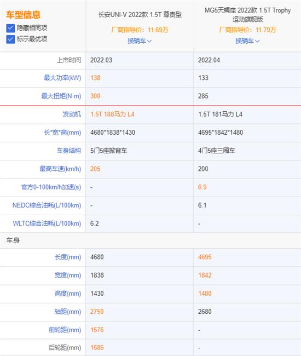Click the 车身结构 parameter label
The width and height of the screenshot is (301, 356).
[69, 151]
